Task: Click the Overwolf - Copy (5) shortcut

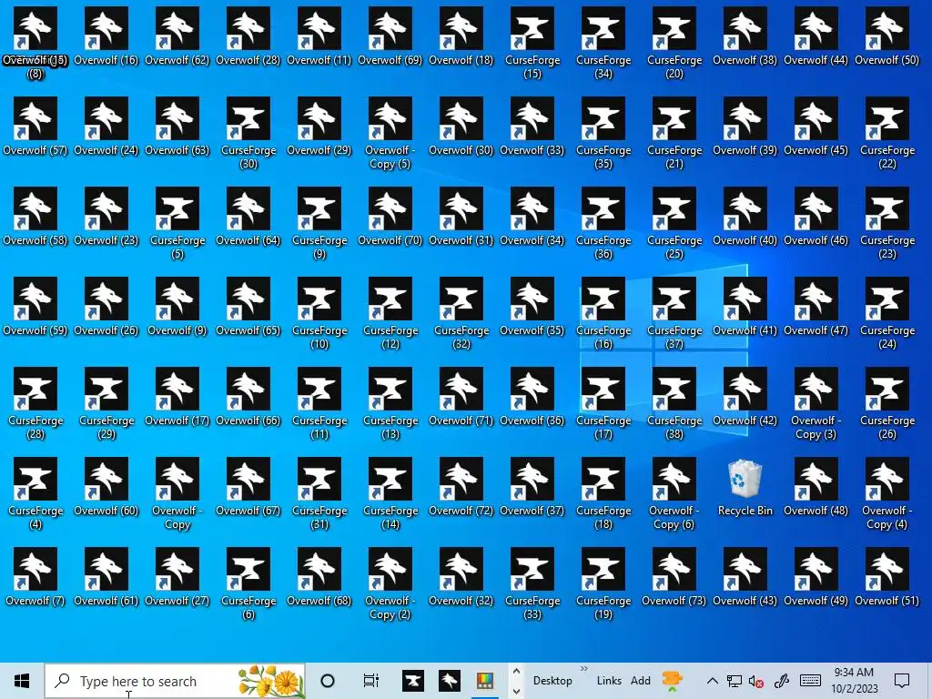Action: (x=390, y=133)
